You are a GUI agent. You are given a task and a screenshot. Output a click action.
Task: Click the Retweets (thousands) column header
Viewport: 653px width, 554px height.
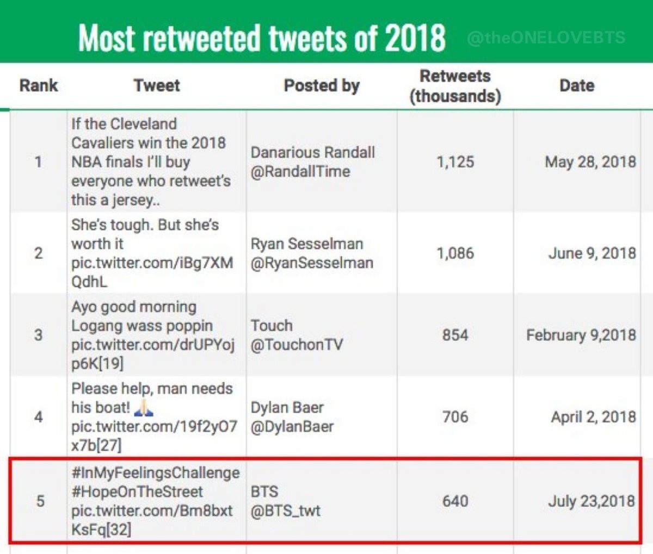455,86
